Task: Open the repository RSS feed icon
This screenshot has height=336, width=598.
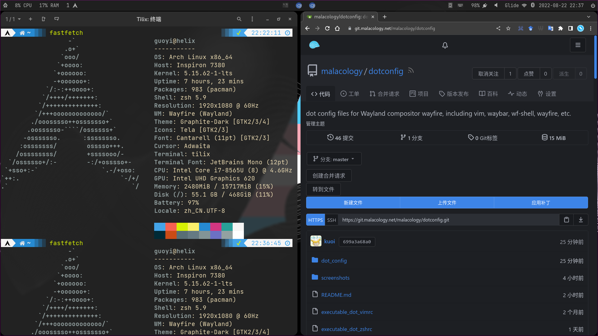Action: click(x=411, y=71)
